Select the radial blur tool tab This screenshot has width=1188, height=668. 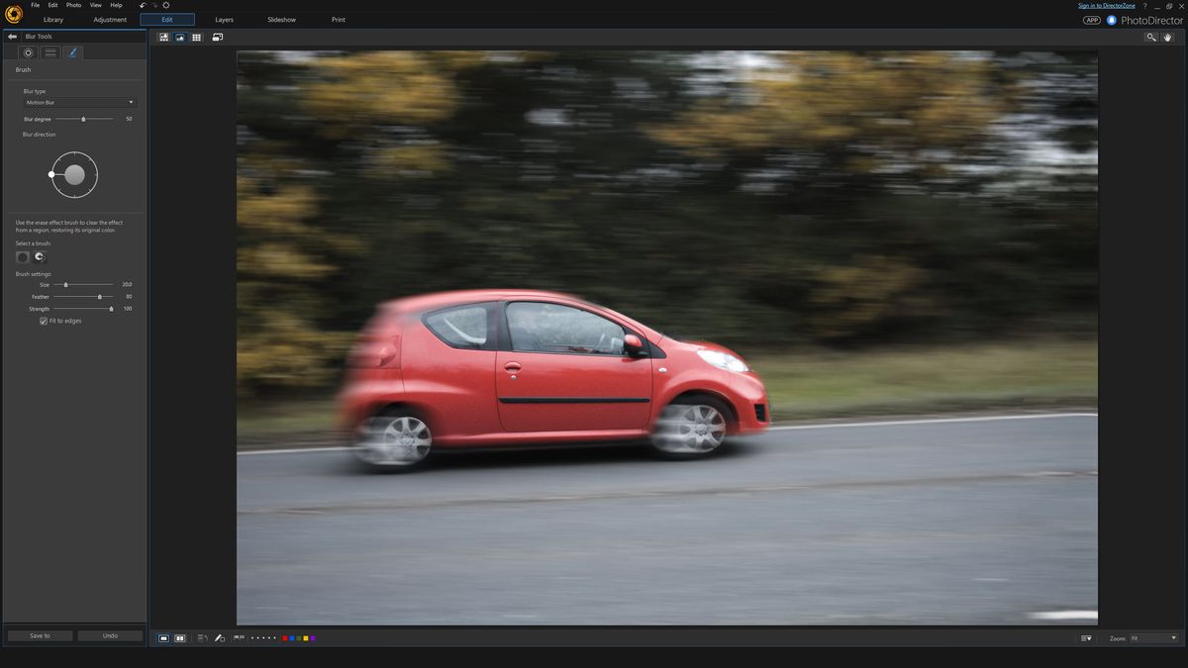pyautogui.click(x=27, y=52)
